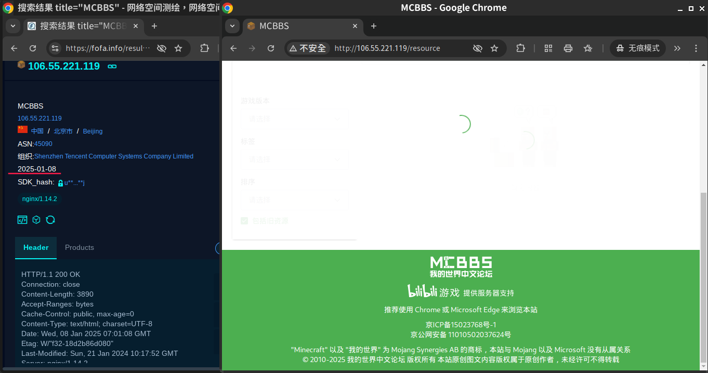Open site information icon beside fofa.info URL
The width and height of the screenshot is (708, 373).
[55, 48]
